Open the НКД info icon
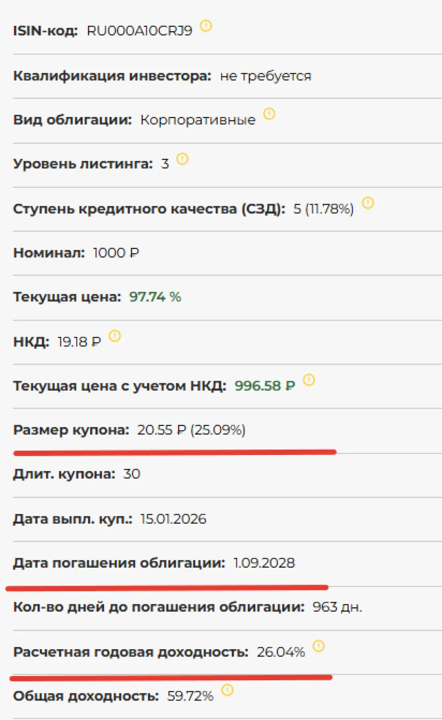This screenshot has height=720, width=442. coord(115,335)
